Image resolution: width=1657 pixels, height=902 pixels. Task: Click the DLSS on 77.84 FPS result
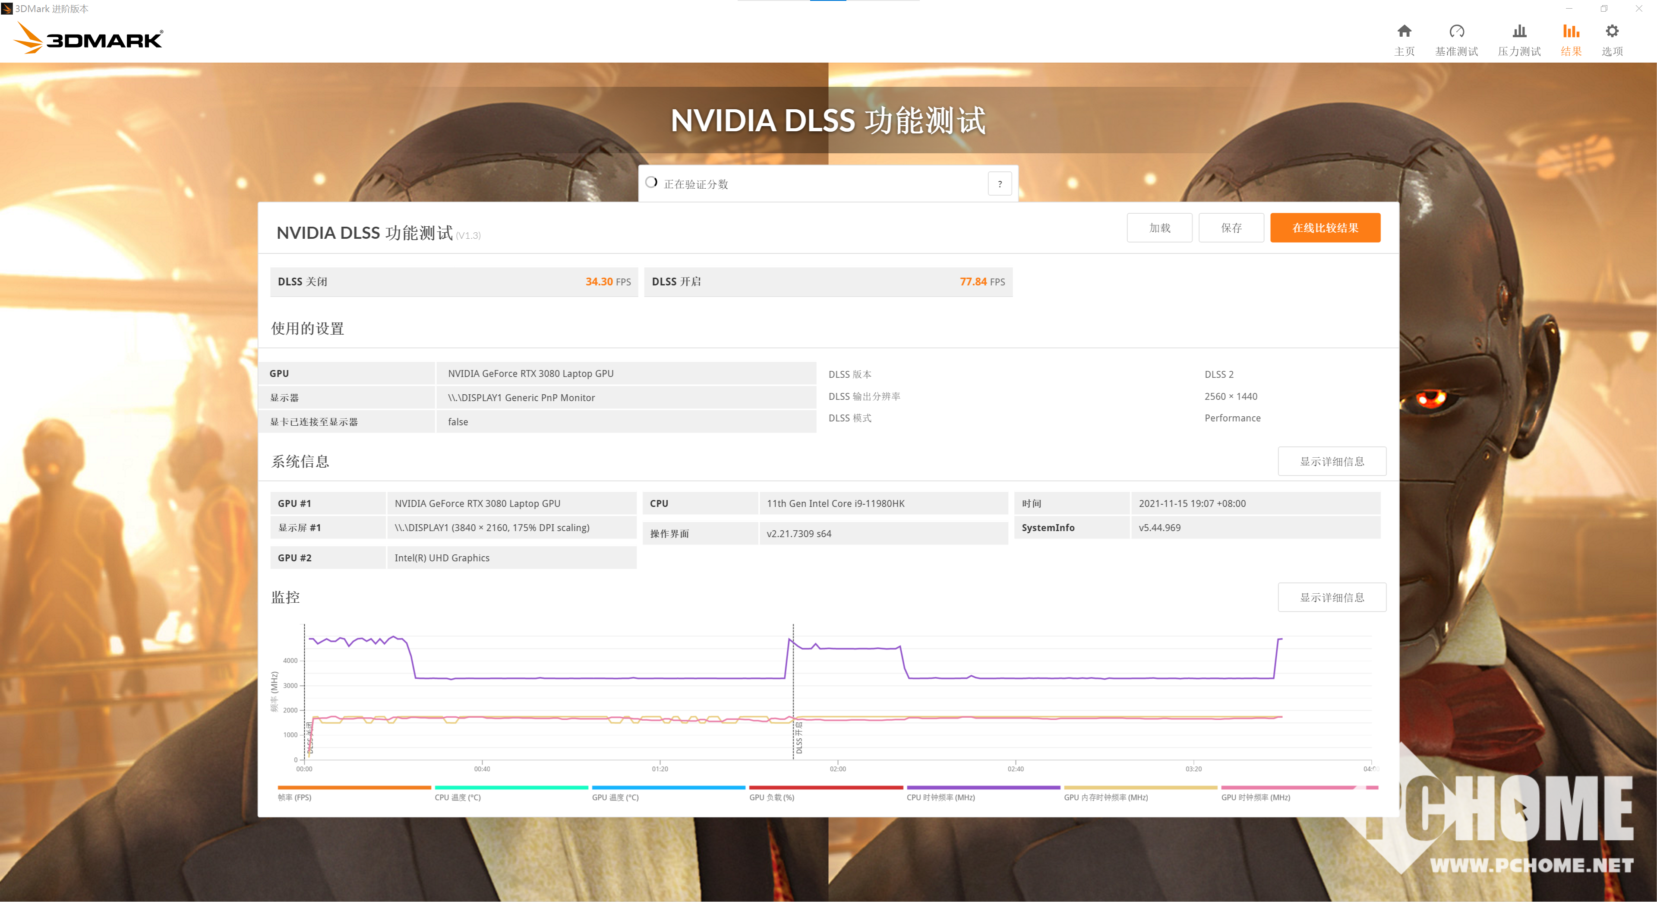(x=829, y=282)
